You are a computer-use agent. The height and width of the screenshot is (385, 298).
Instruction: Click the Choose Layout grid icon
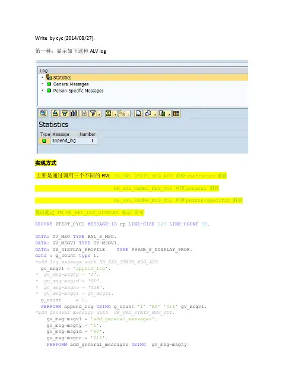pyautogui.click(x=176, y=113)
